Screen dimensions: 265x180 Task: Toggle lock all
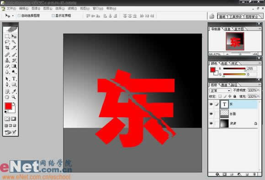[234, 96]
